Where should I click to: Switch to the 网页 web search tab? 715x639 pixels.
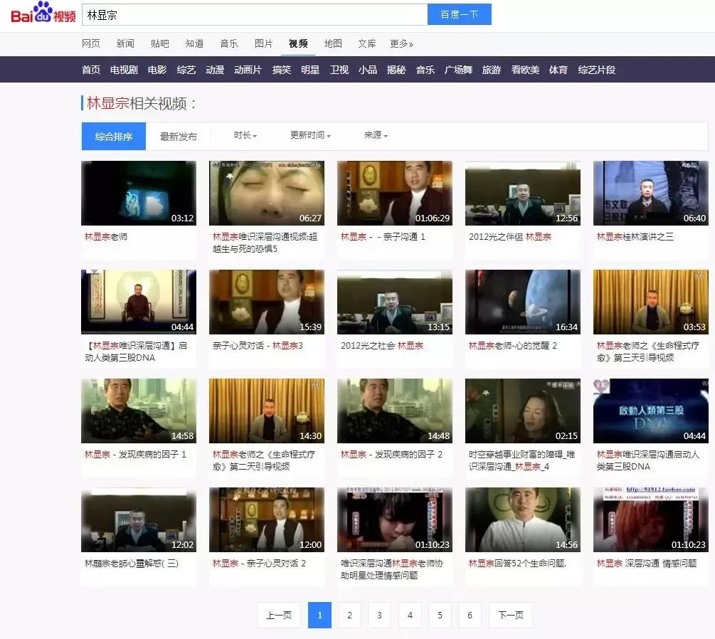(x=91, y=43)
